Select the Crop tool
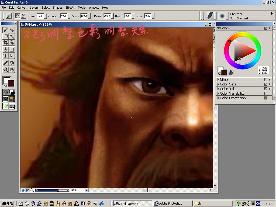The height and width of the screenshot is (207, 276). click(x=5, y=43)
